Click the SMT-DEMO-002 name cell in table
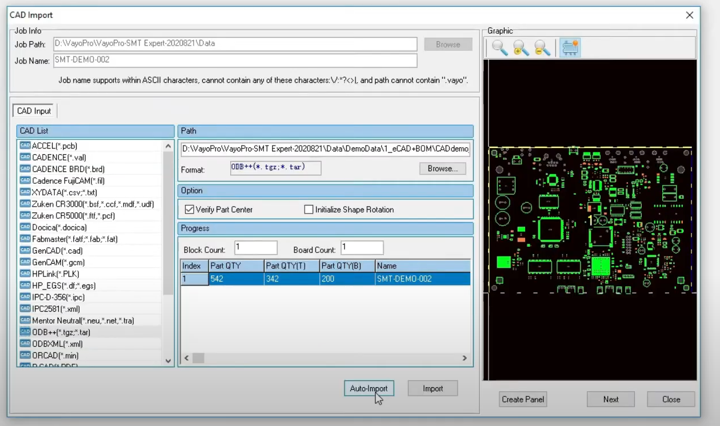This screenshot has width=720, height=426. (x=423, y=279)
